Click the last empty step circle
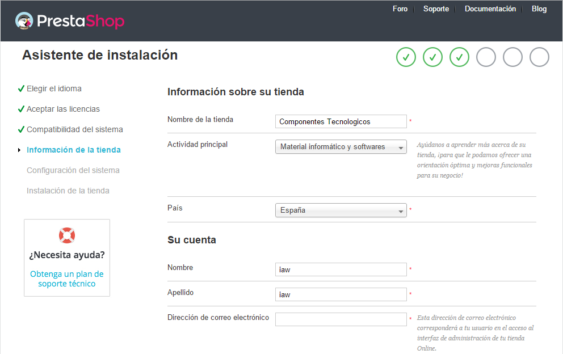 pyautogui.click(x=539, y=57)
